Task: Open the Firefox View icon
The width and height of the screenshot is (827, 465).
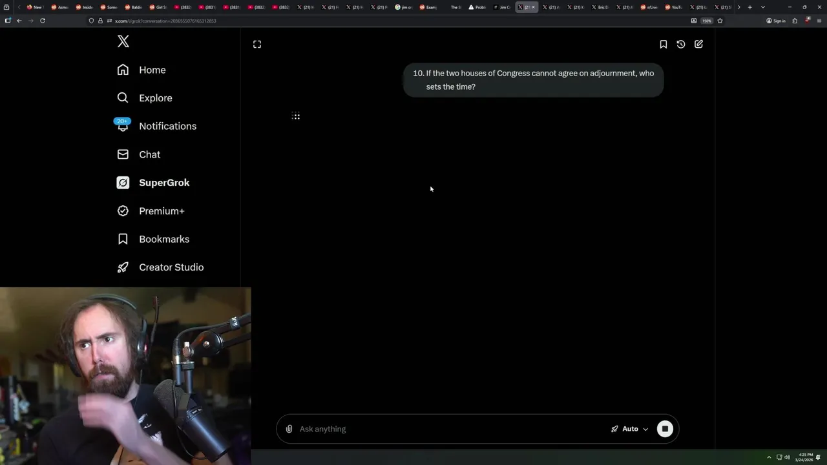Action: 7,7
